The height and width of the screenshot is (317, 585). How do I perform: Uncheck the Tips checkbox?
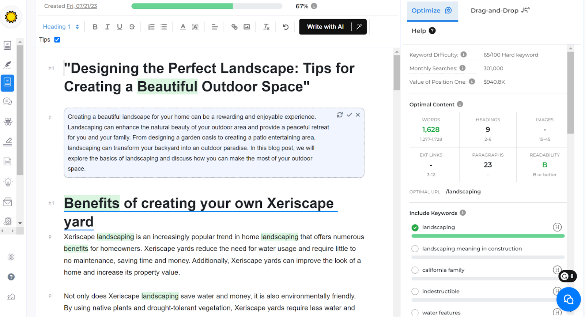pos(57,39)
